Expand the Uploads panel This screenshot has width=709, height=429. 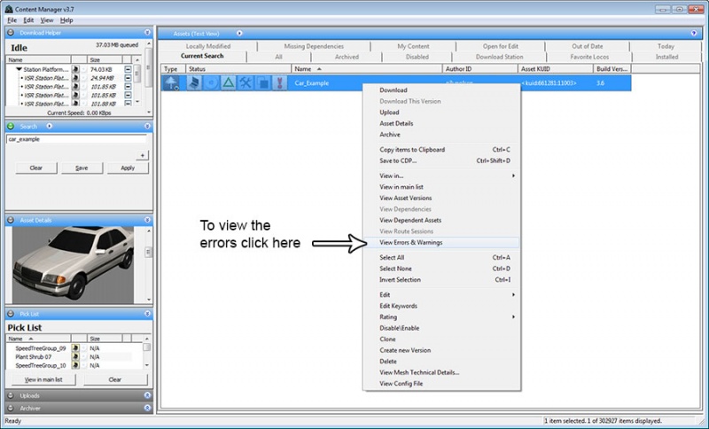click(x=147, y=395)
